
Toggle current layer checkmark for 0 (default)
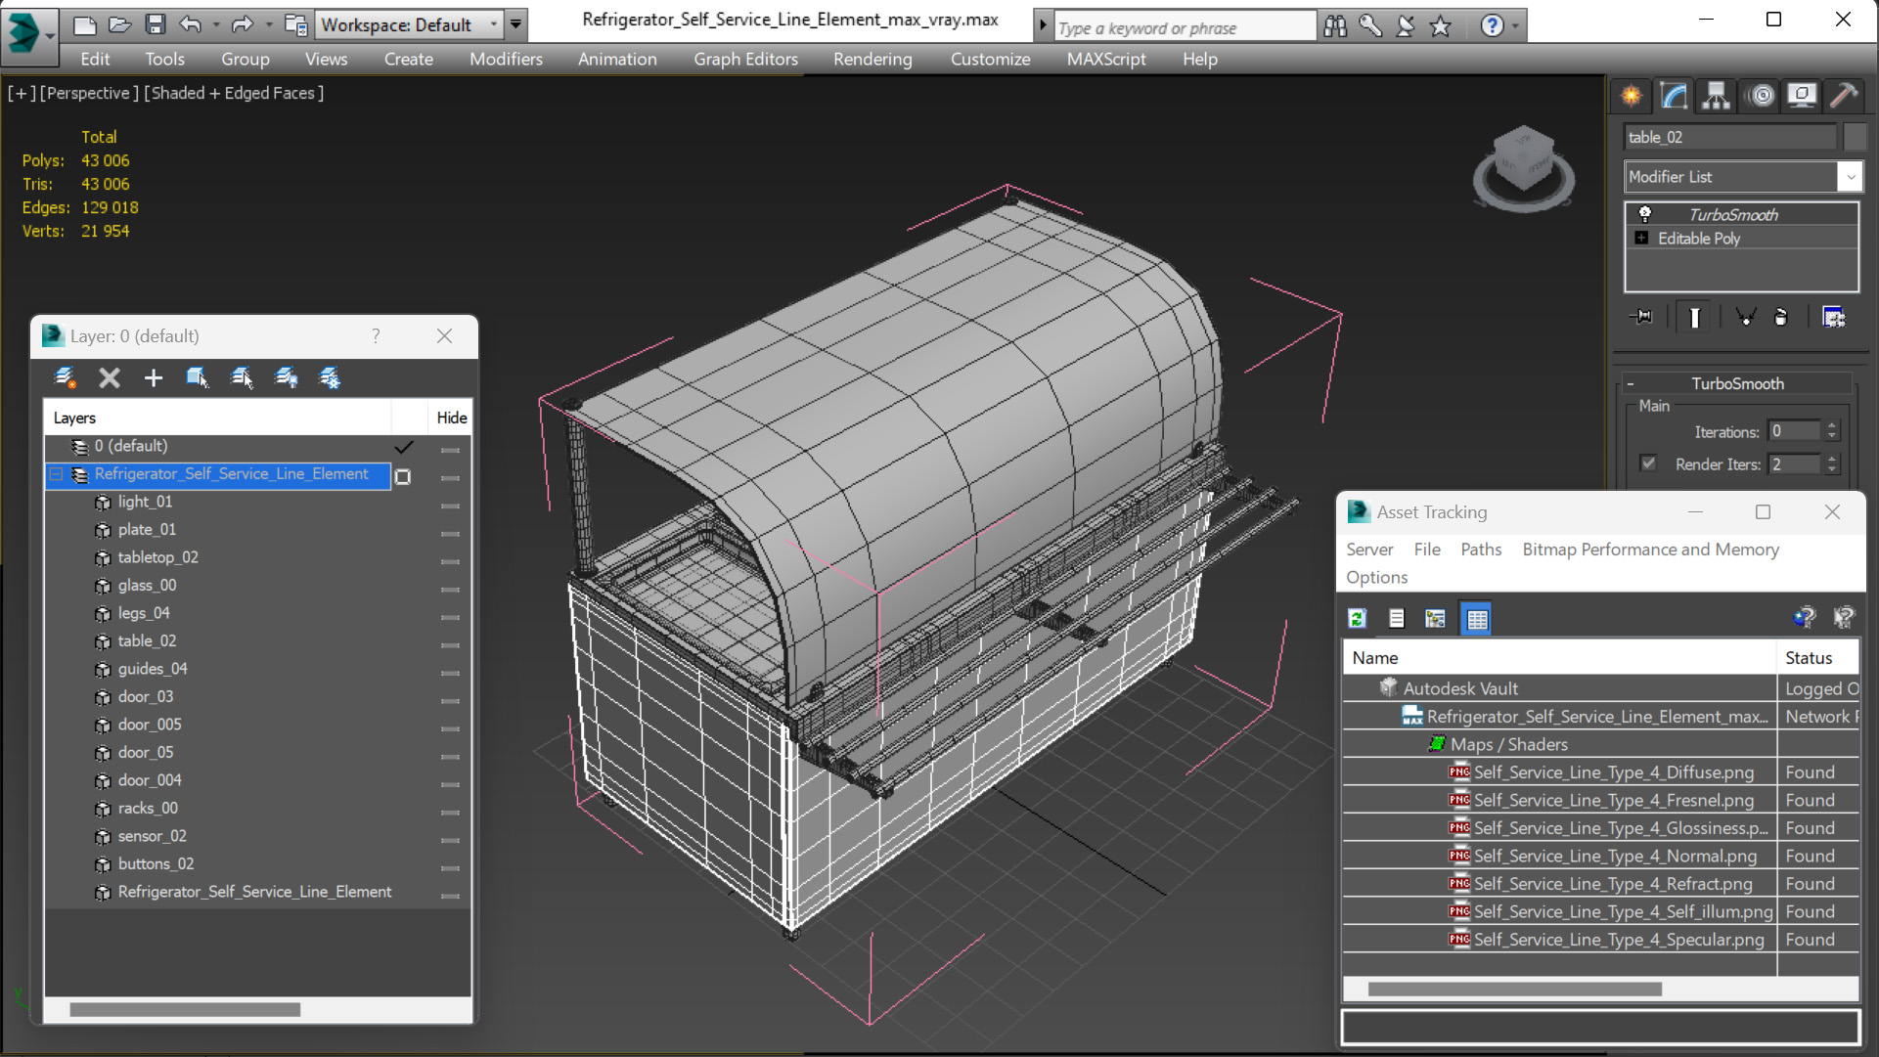(404, 447)
